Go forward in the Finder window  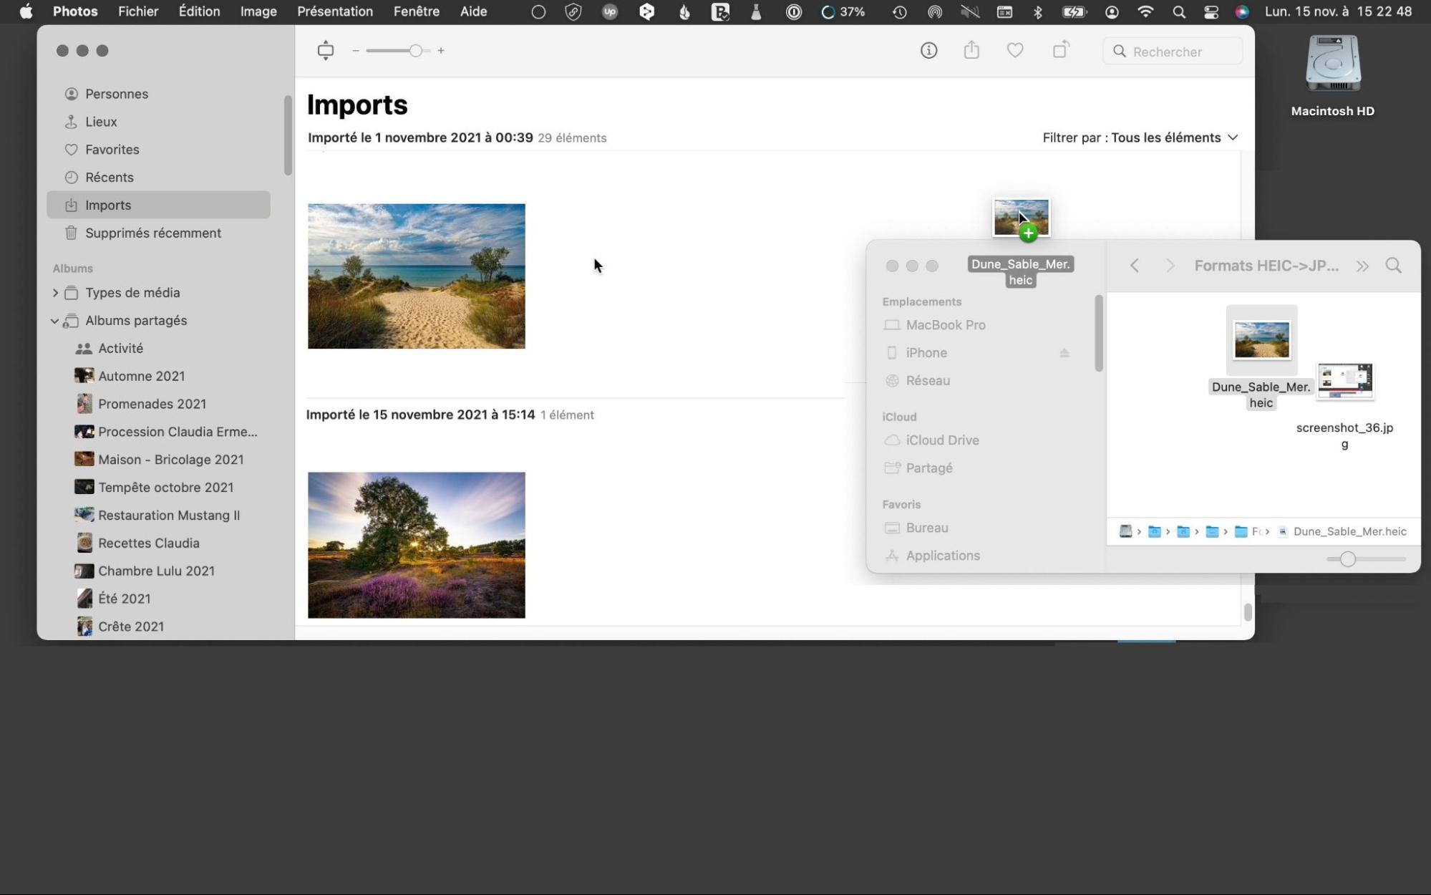coord(1170,266)
